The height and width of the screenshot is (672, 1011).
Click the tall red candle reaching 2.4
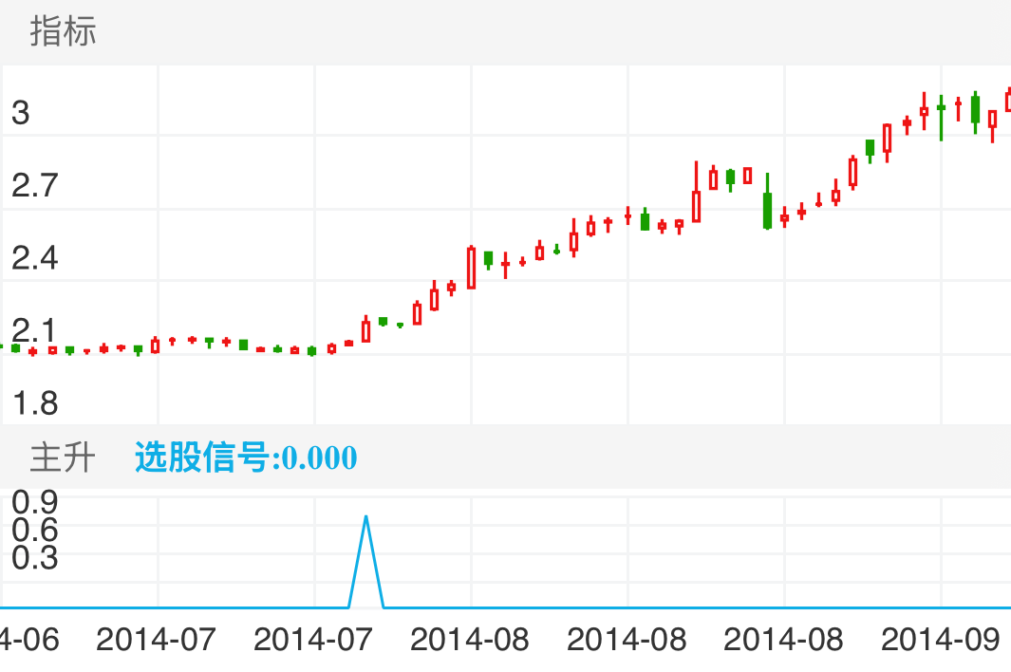click(x=472, y=267)
